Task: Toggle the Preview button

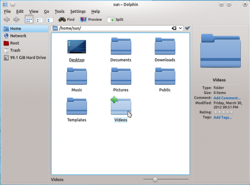Action: click(91, 20)
